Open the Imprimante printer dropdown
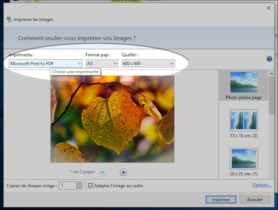 tap(46, 64)
